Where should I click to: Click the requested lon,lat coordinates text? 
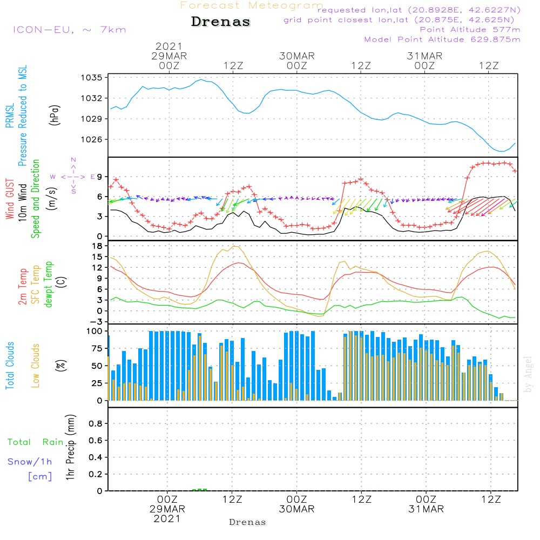pyautogui.click(x=419, y=10)
